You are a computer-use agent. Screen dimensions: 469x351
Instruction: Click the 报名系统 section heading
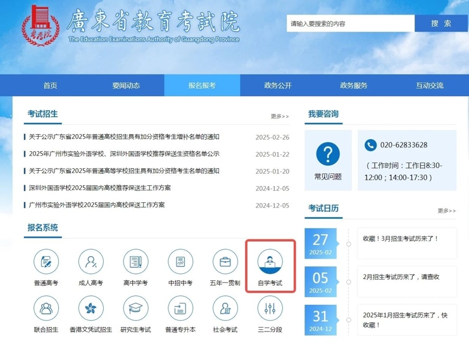(42, 228)
